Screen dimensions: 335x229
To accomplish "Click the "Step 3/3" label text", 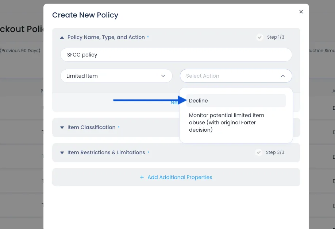I will [275, 152].
